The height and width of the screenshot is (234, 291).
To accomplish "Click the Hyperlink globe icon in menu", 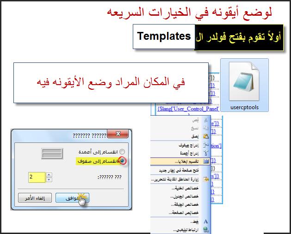I will point(206,229).
